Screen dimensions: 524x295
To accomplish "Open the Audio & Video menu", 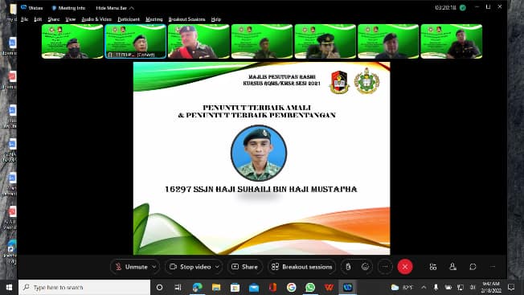I will pos(96,19).
